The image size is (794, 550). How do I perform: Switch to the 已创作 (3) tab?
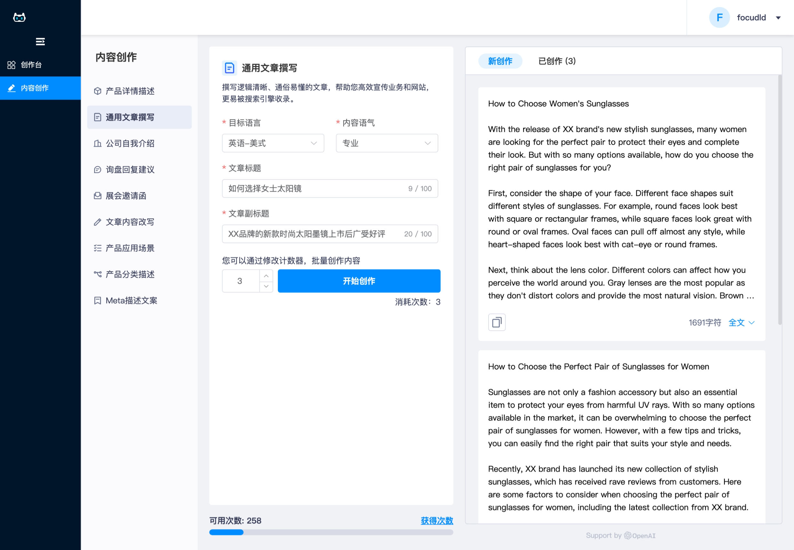tap(557, 61)
